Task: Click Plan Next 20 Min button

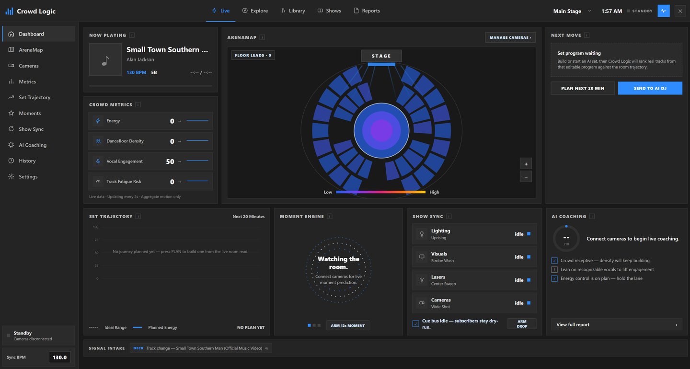Action: pyautogui.click(x=583, y=88)
